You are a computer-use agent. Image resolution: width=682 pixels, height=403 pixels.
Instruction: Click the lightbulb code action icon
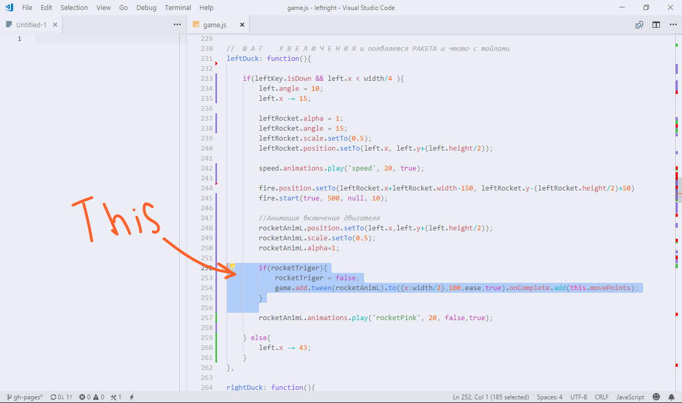point(232,267)
